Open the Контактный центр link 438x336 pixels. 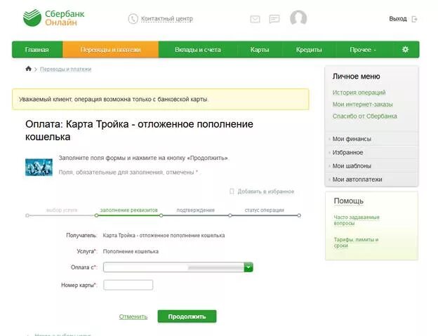tap(167, 19)
